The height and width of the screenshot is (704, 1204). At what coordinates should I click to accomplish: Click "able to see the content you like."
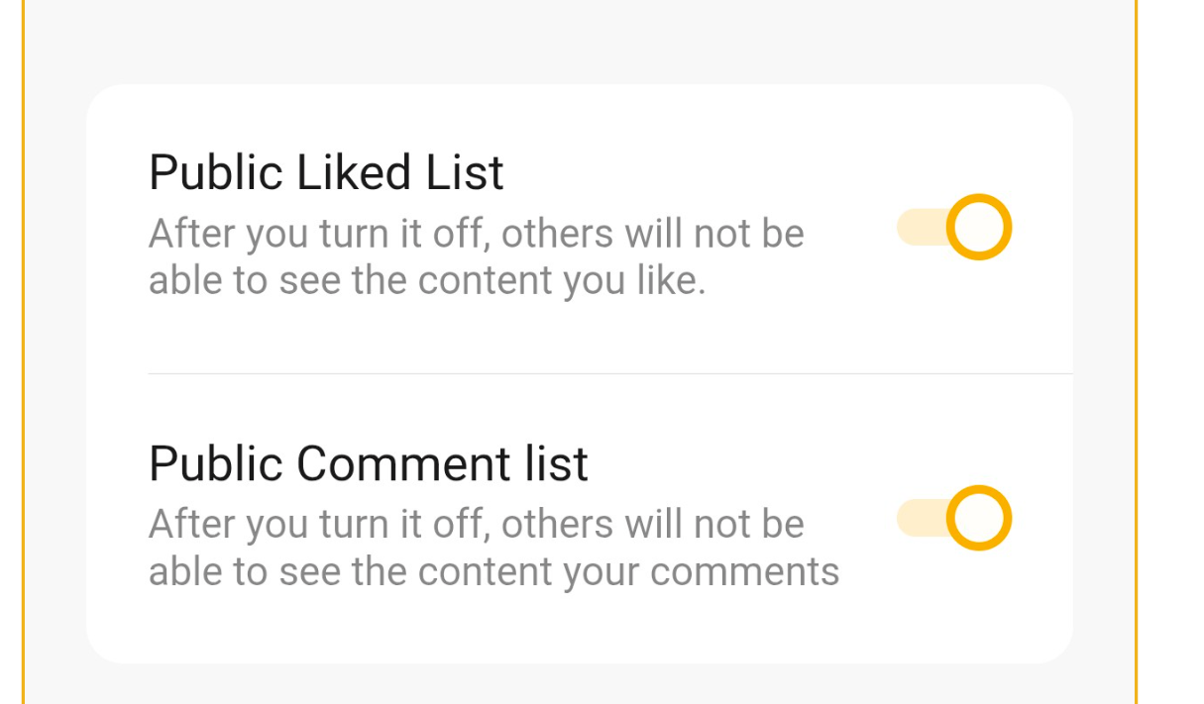426,281
